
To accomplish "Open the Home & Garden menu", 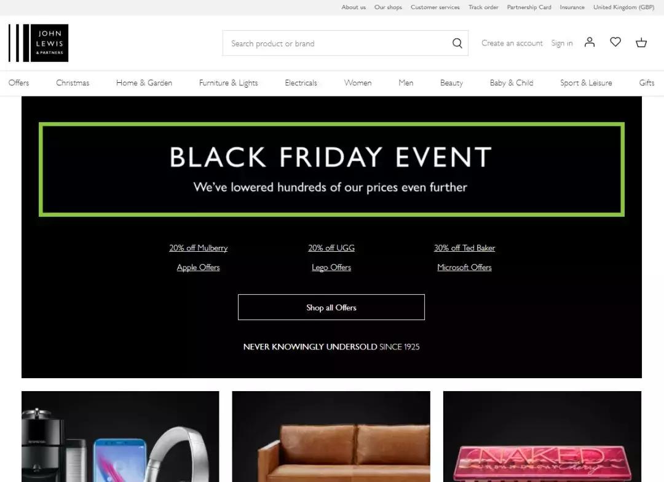I will pos(144,83).
